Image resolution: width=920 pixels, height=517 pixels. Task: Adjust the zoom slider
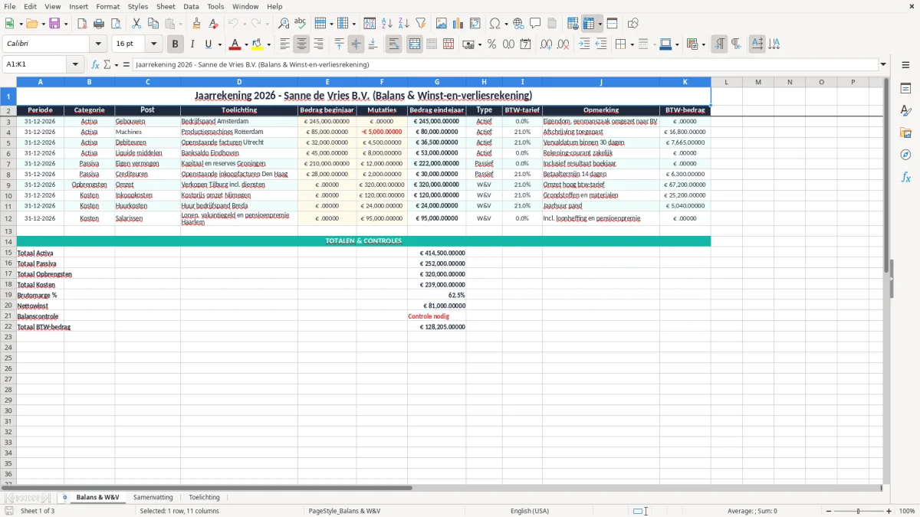tap(859, 511)
